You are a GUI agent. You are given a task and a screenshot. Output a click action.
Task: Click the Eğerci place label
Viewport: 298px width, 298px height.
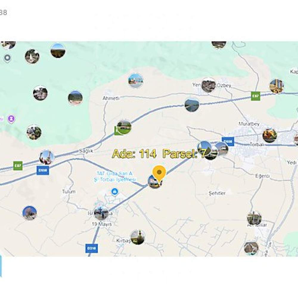[262, 176]
